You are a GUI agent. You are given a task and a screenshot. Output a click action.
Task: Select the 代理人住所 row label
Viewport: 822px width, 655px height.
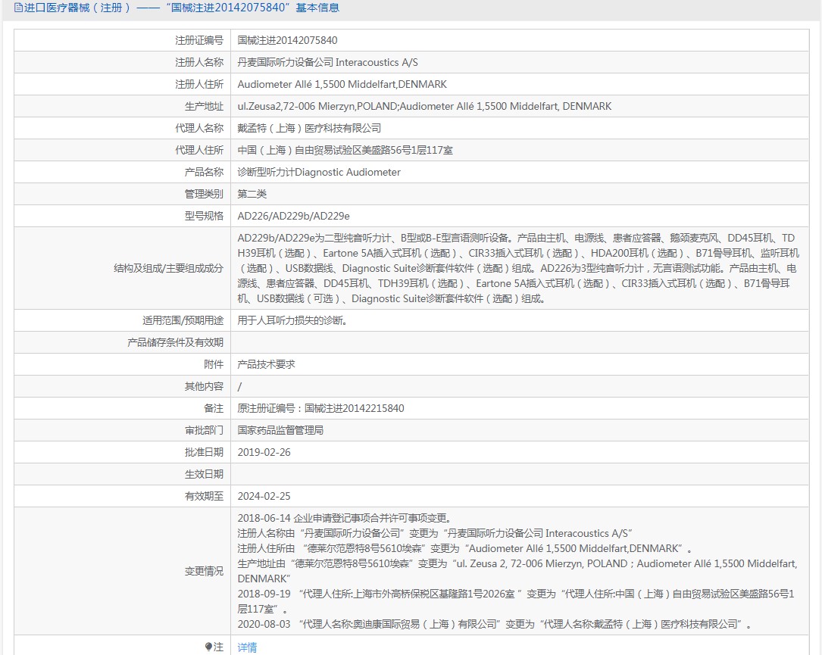(x=199, y=151)
